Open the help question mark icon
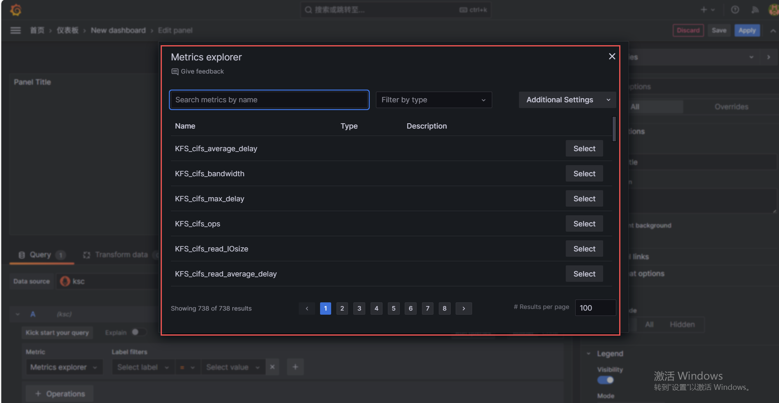779x403 pixels. pos(735,10)
